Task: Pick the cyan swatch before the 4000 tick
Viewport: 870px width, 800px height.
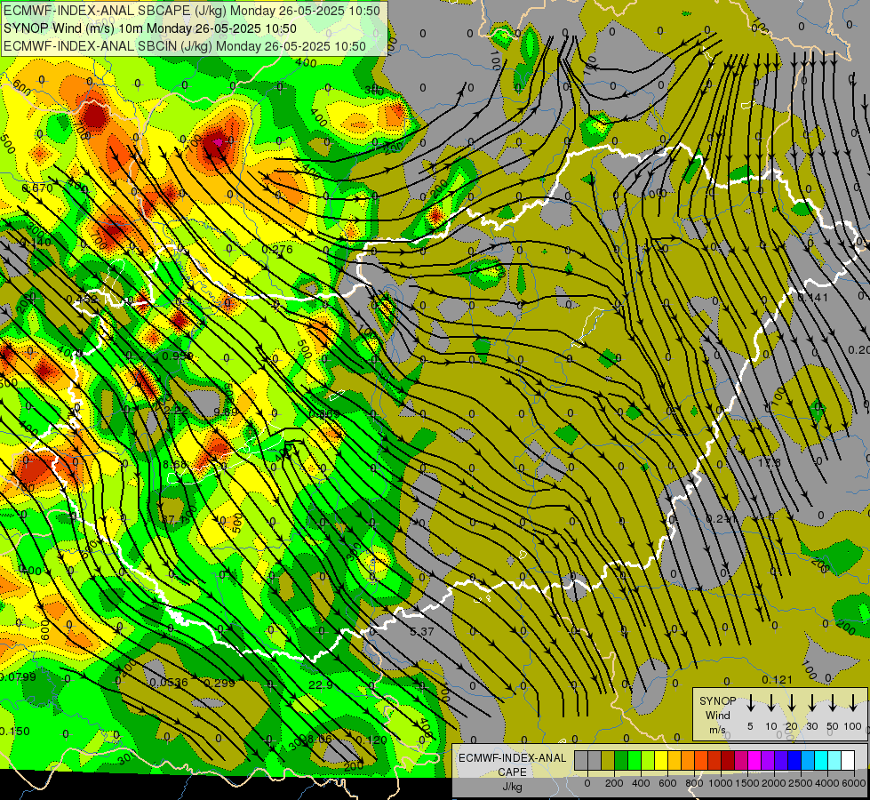Action: [821, 760]
